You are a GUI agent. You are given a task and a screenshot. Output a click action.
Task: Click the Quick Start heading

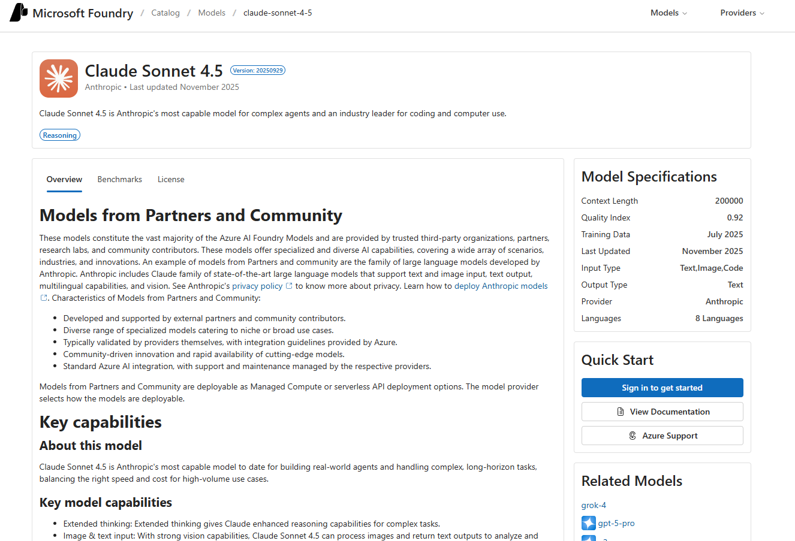pos(618,360)
